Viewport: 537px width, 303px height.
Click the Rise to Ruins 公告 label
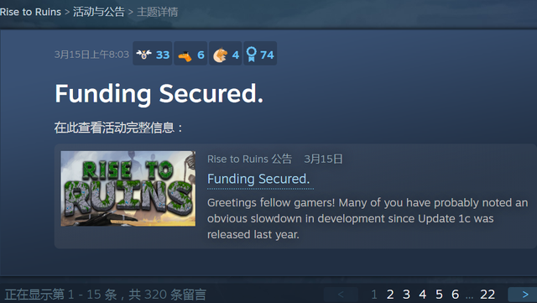[x=250, y=159]
